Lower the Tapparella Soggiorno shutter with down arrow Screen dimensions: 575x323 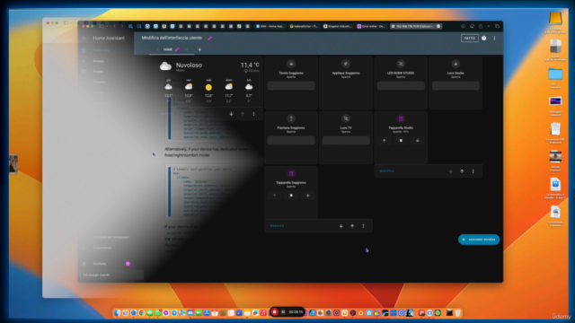(x=307, y=196)
